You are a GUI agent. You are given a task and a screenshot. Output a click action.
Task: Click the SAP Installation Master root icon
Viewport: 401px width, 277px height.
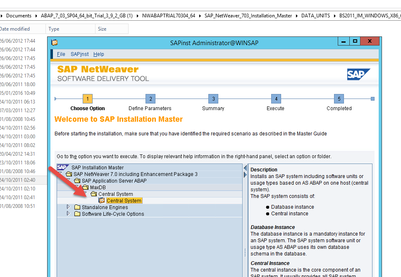coord(62,168)
